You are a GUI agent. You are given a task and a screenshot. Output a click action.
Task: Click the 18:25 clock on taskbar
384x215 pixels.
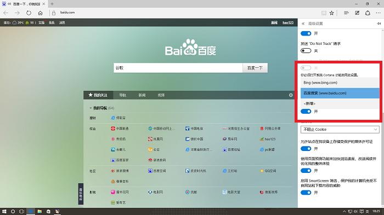[376, 211]
